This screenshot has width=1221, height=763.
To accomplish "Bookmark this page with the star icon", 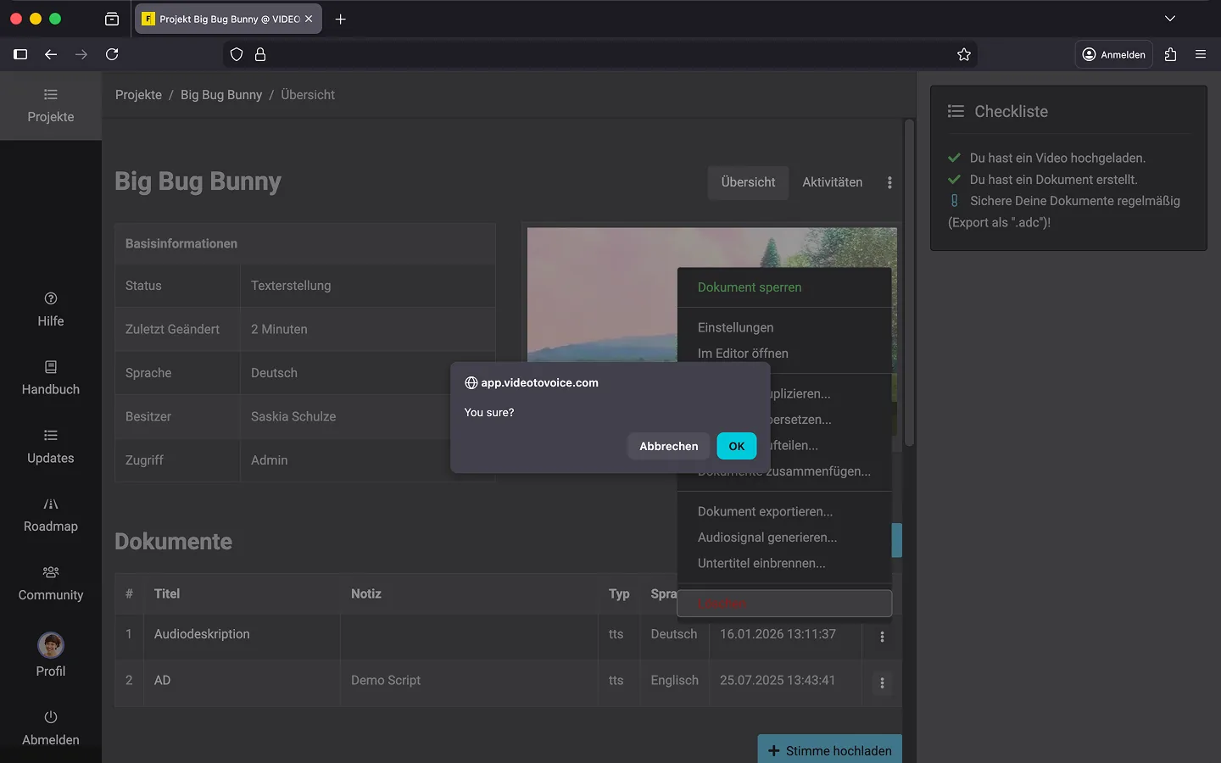I will tap(964, 54).
